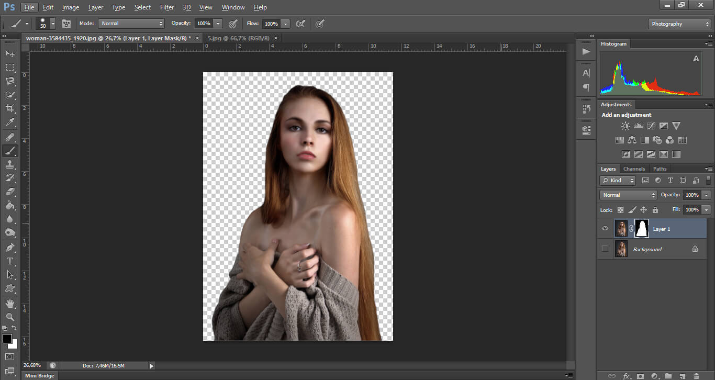This screenshot has height=380, width=715.
Task: Select the Quick Selection tool
Action: point(10,95)
